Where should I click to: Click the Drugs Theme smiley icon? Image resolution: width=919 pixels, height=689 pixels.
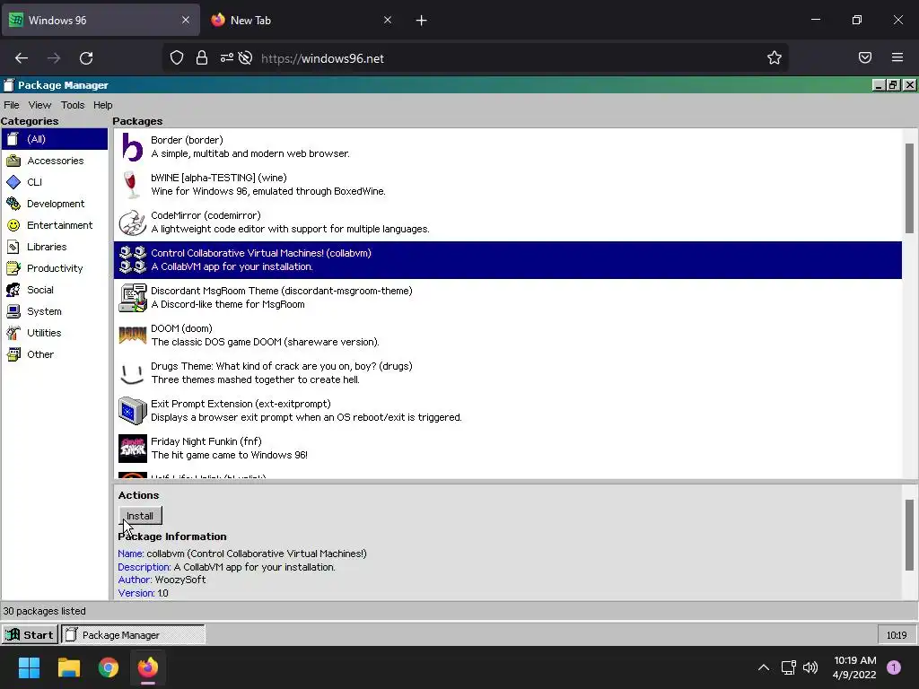click(x=133, y=373)
